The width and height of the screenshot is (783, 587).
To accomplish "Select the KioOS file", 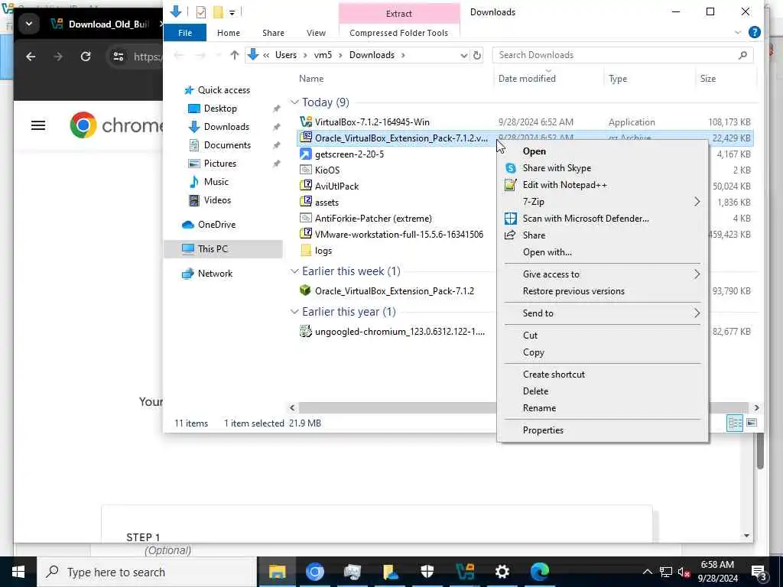I will click(x=327, y=170).
